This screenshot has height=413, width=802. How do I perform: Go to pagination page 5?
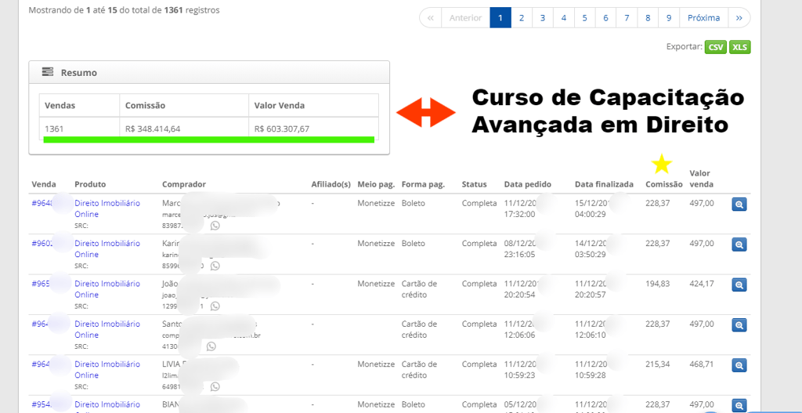tap(584, 18)
